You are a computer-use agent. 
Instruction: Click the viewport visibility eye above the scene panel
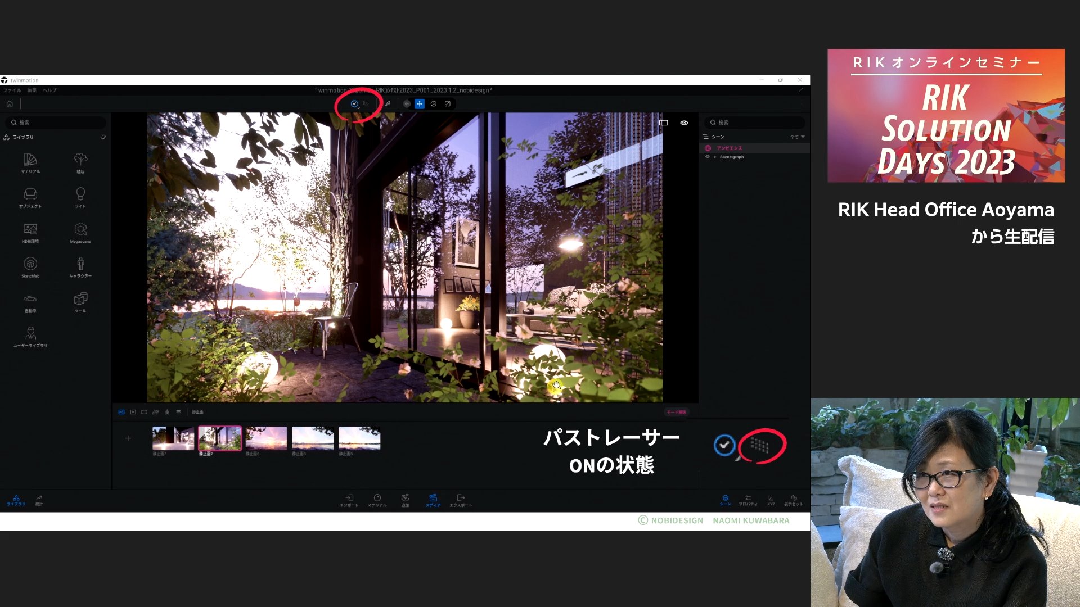point(684,123)
